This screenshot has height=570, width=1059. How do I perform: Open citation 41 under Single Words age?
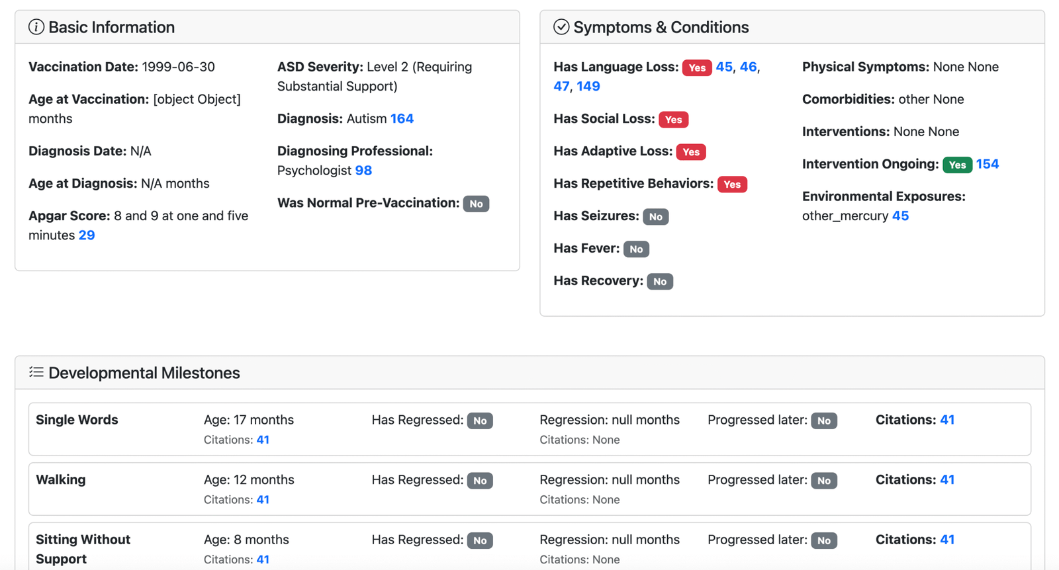[x=263, y=440]
